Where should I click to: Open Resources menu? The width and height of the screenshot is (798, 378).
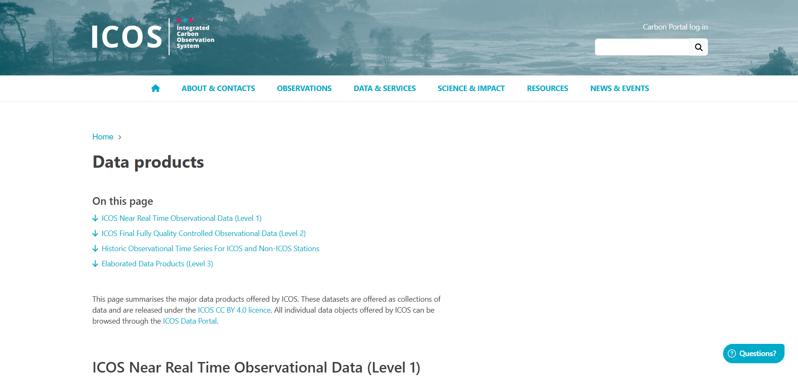coord(548,88)
